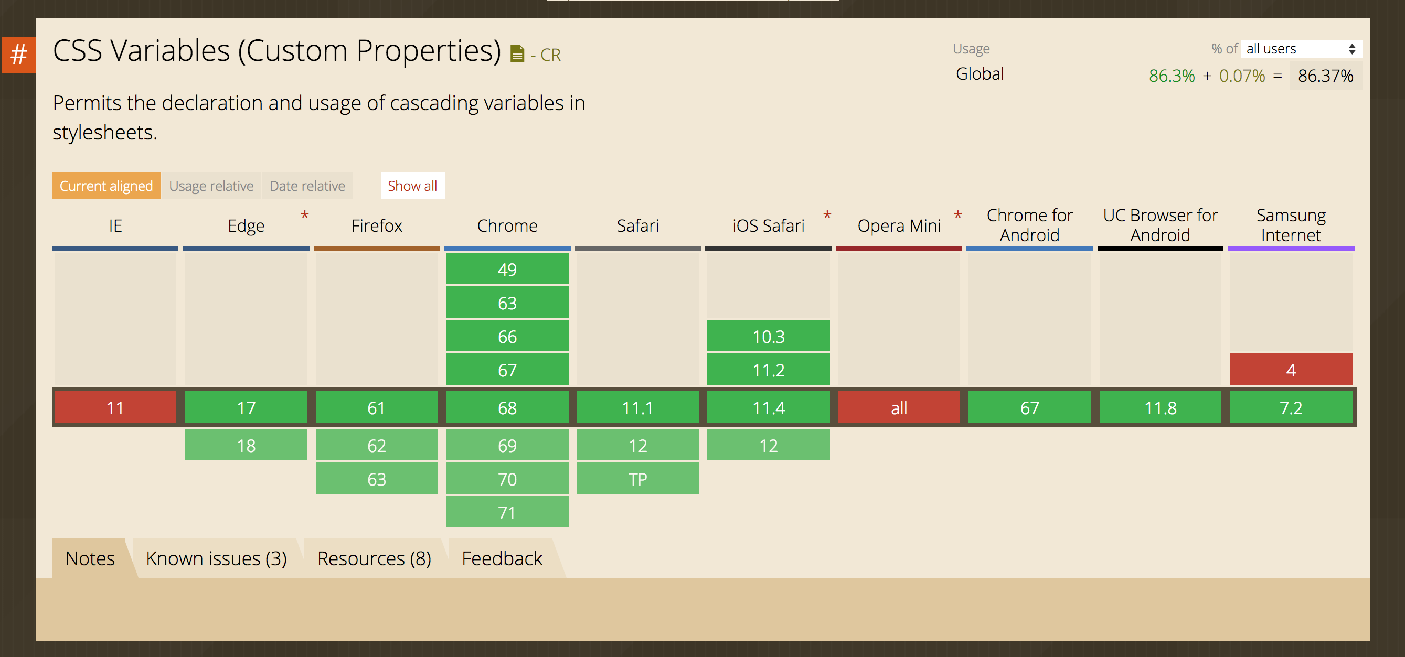Open the % of all users dropdown
This screenshot has height=657, width=1405.
pos(1301,48)
